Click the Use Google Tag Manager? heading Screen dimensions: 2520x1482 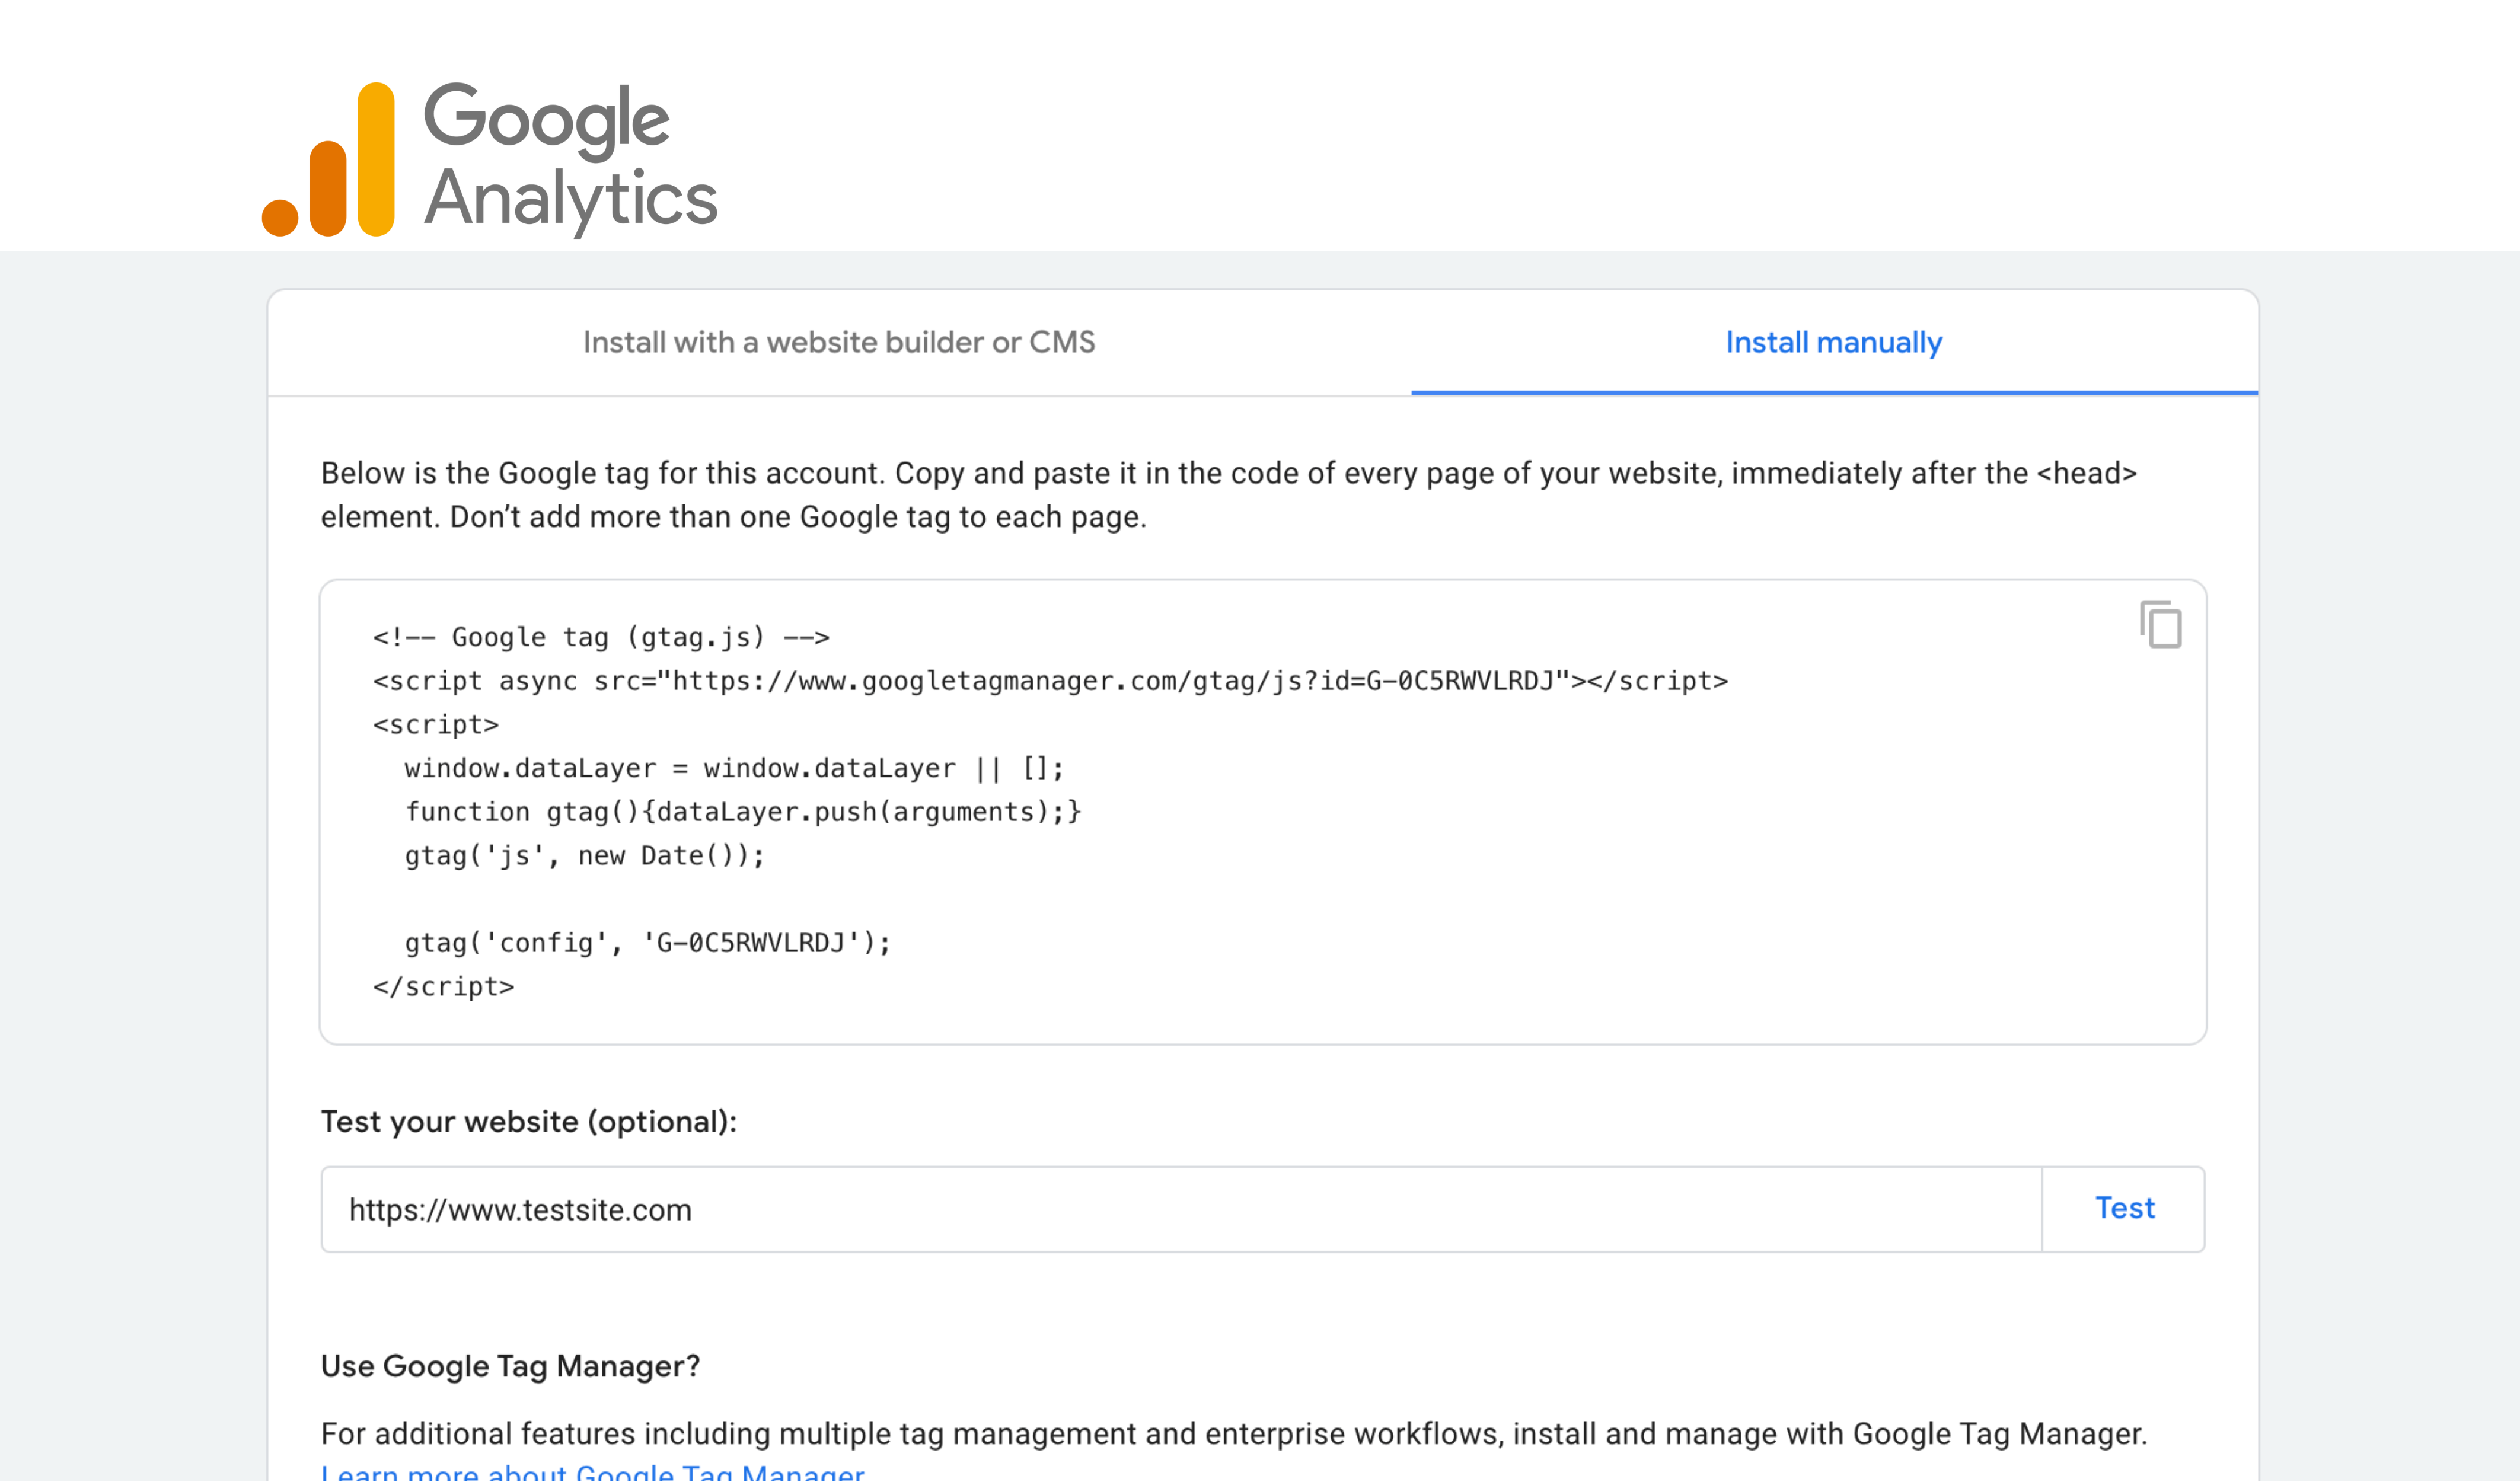click(510, 1366)
